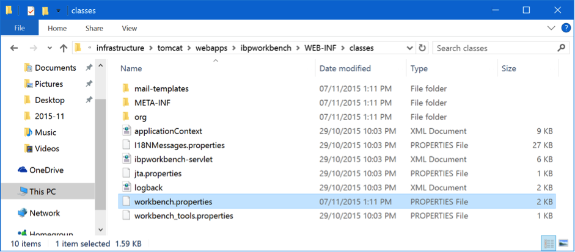Open the Customize Quick Access Toolbar dropdown
The width and height of the screenshot is (575, 252).
coord(58,11)
